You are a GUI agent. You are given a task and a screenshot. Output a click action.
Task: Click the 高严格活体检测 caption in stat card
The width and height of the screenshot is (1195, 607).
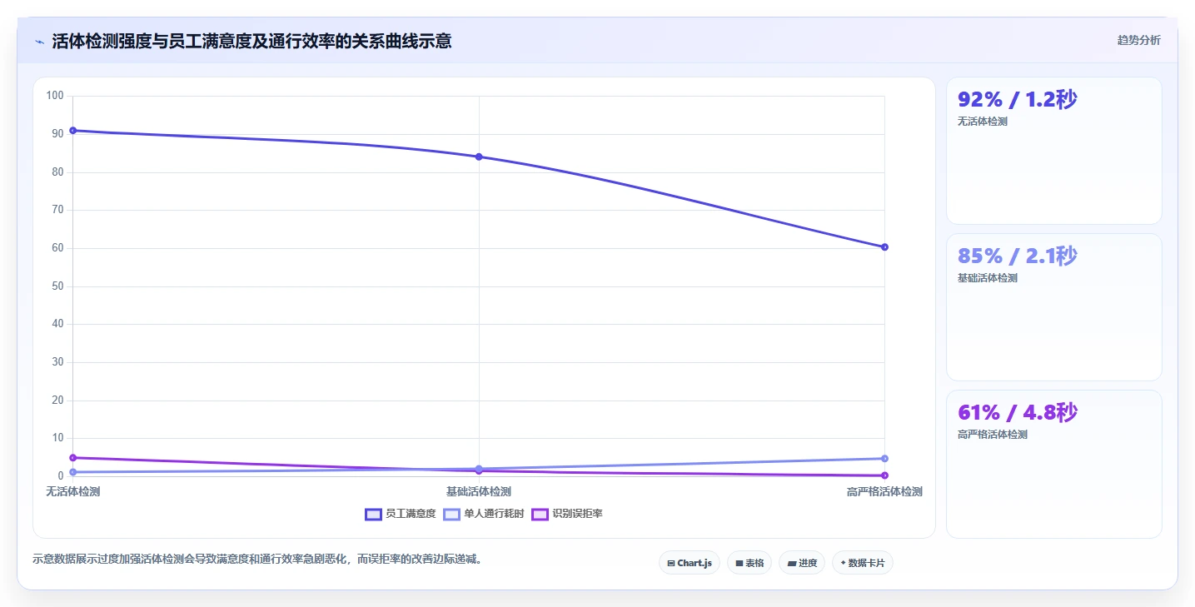[993, 435]
